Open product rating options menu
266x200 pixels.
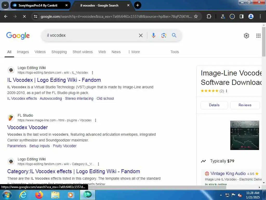coord(227,91)
